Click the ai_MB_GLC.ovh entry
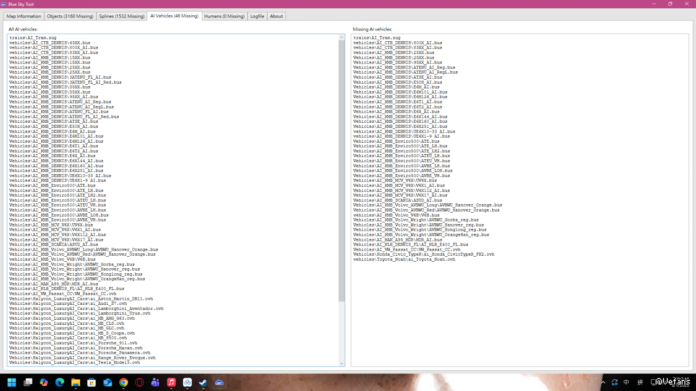Screen dimensions: 696x391 (x=67, y=328)
